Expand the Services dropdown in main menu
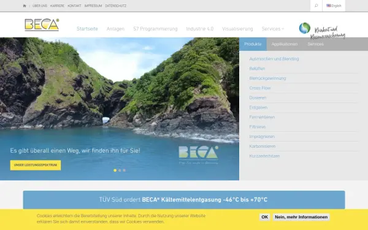 tap(273, 29)
